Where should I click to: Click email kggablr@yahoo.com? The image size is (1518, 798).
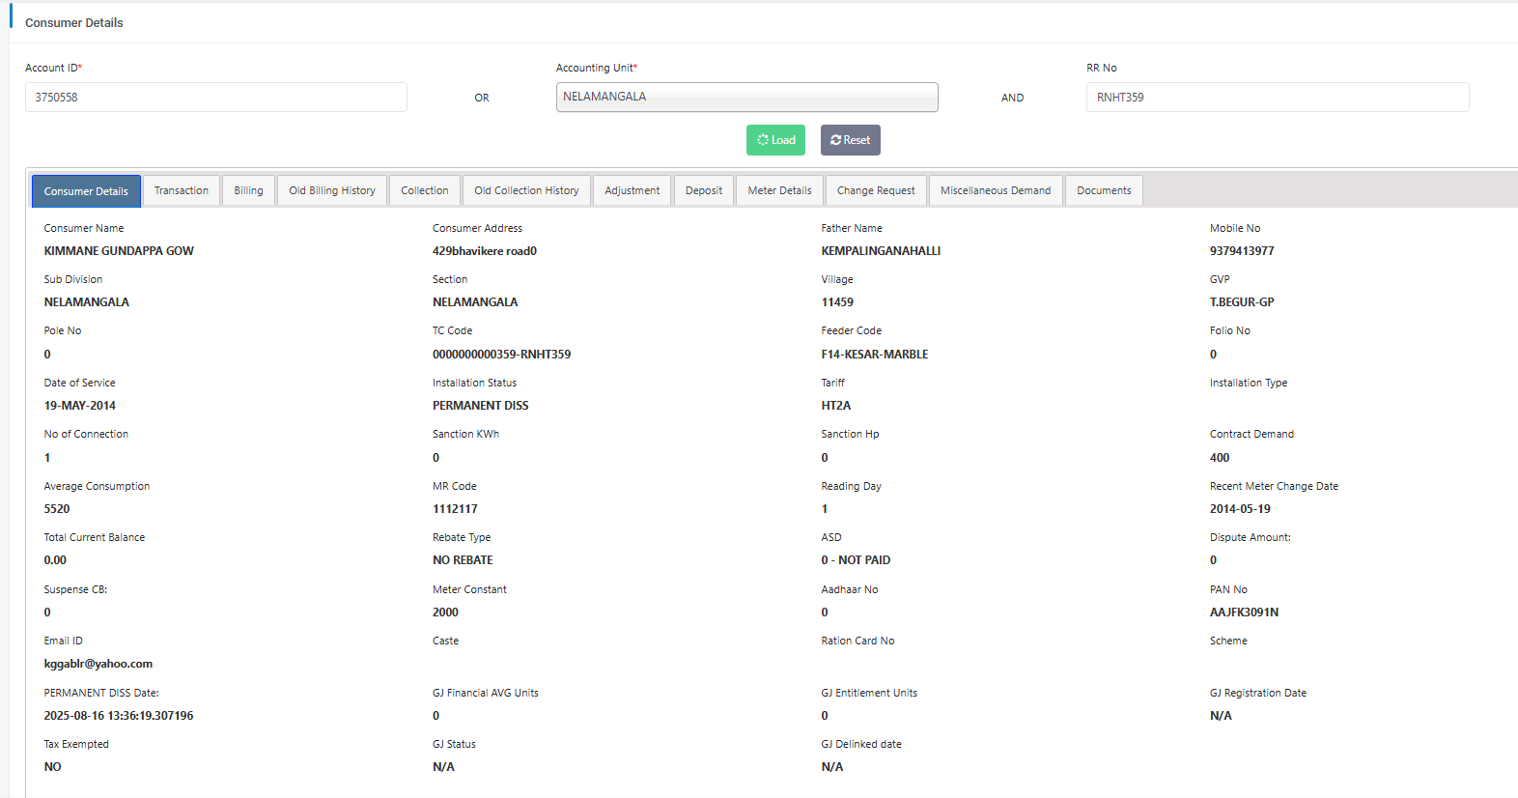(x=98, y=664)
